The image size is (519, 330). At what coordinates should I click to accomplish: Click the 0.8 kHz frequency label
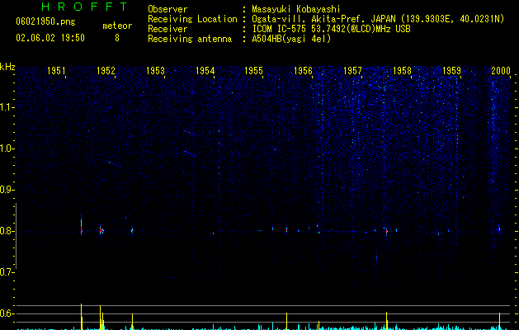pos(7,231)
